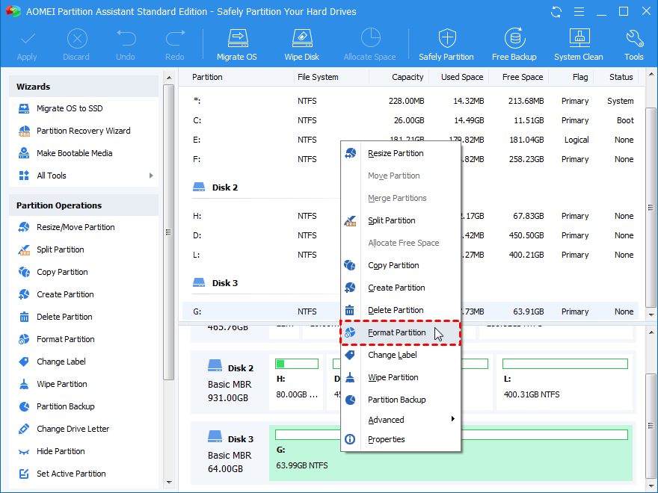
Task: Click Disk 2 Basic MBR disk label
Action: coord(230,381)
